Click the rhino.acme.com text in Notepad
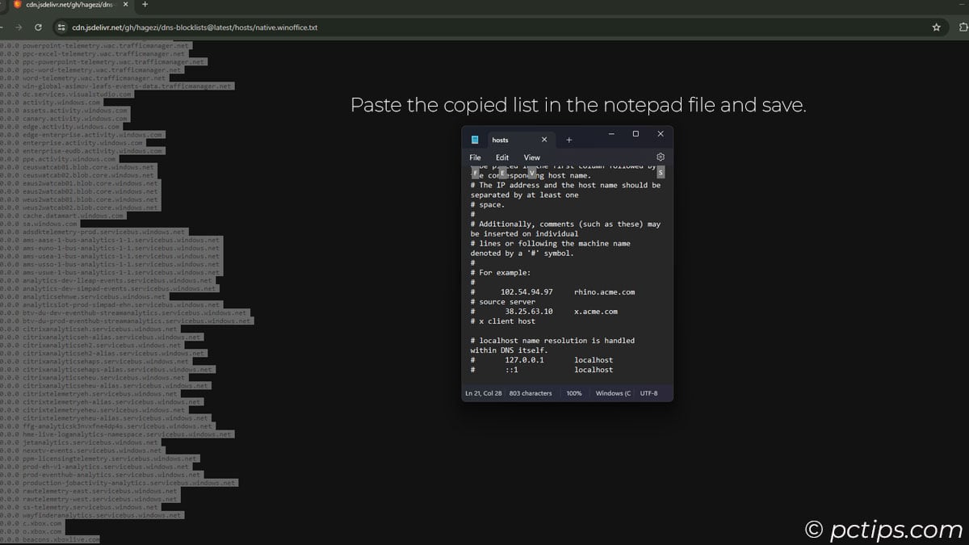Screen dimensions: 969x545 [x=604, y=292]
